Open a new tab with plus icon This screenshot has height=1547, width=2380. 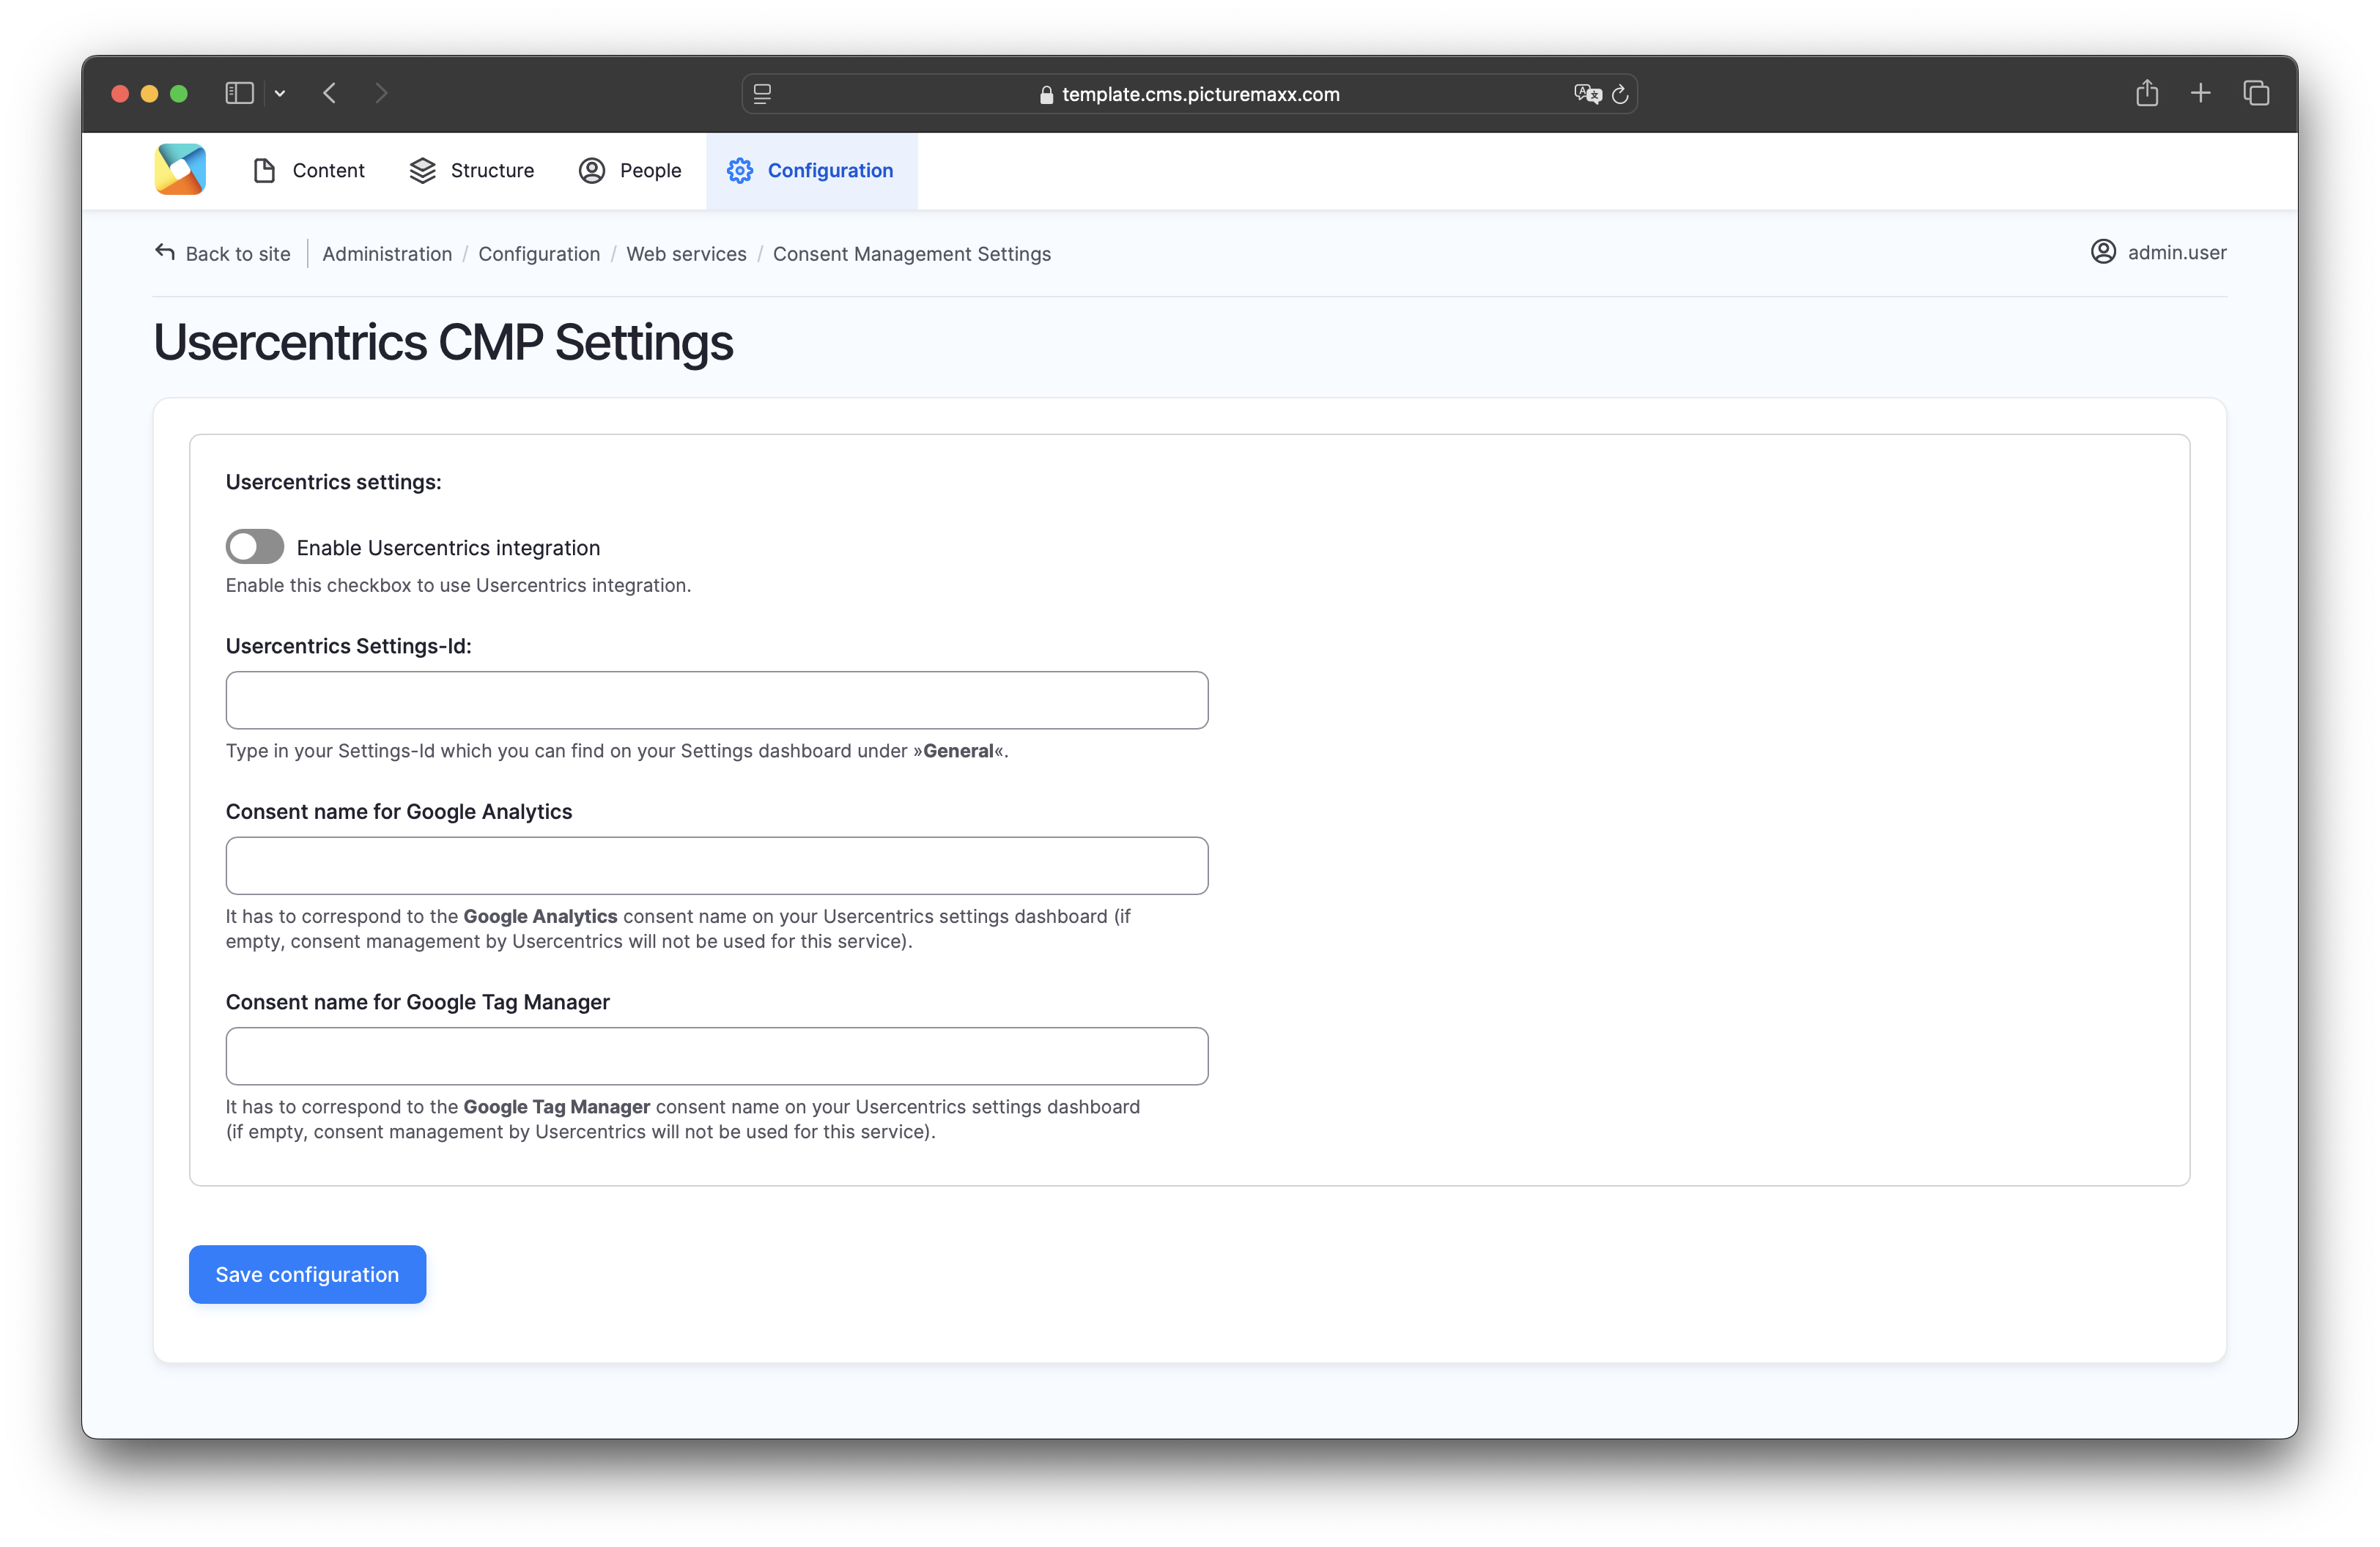click(2200, 93)
